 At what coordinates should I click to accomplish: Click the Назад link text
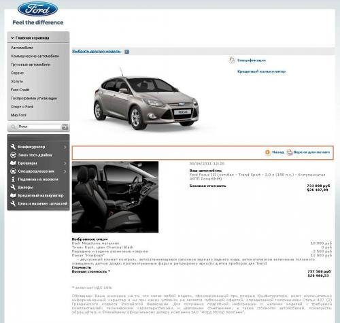(278, 152)
